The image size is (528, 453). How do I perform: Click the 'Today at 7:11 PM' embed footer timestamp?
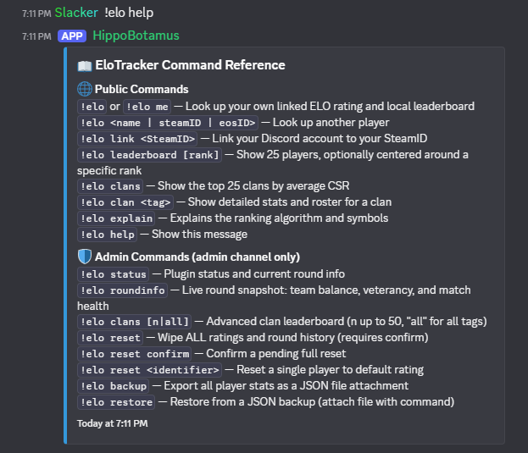click(x=113, y=423)
